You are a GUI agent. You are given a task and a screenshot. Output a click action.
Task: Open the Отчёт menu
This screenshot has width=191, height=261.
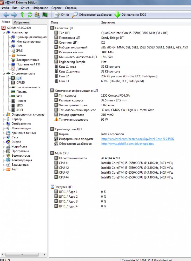tap(25, 8)
